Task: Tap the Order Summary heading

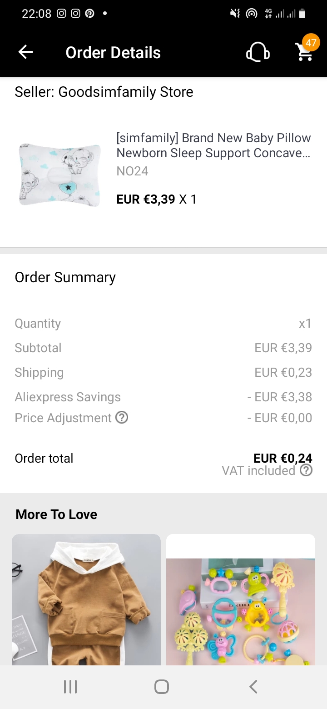Action: pyautogui.click(x=65, y=277)
